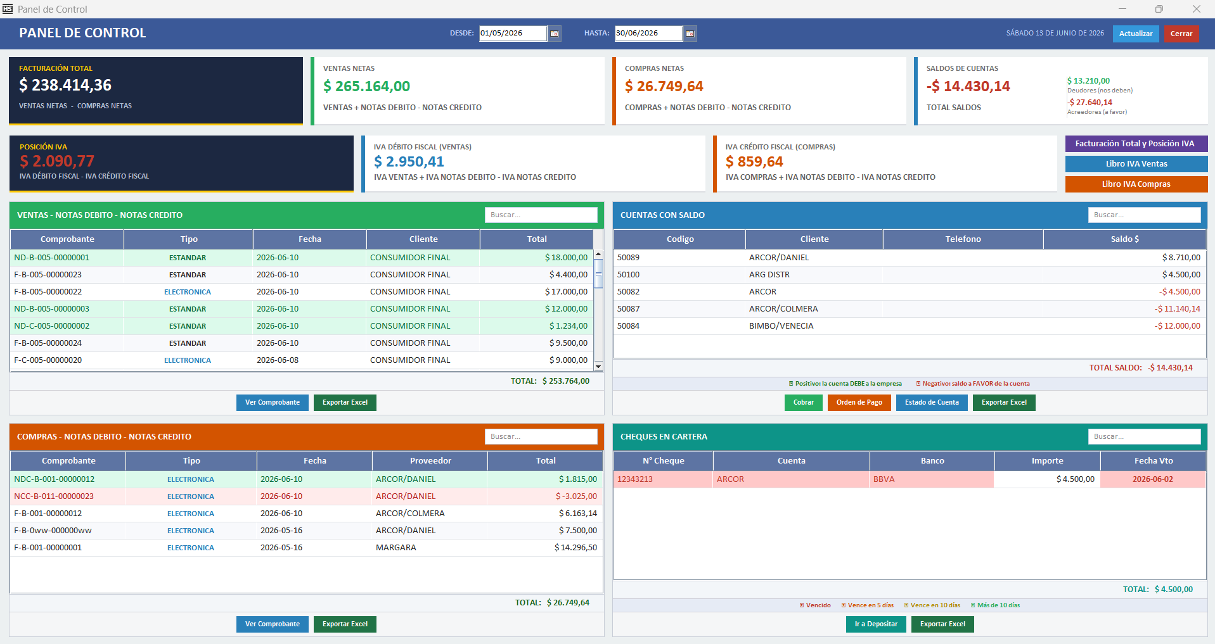This screenshot has width=1215, height=644.
Task: Sort ventas table by Total column header
Action: pyautogui.click(x=537, y=239)
